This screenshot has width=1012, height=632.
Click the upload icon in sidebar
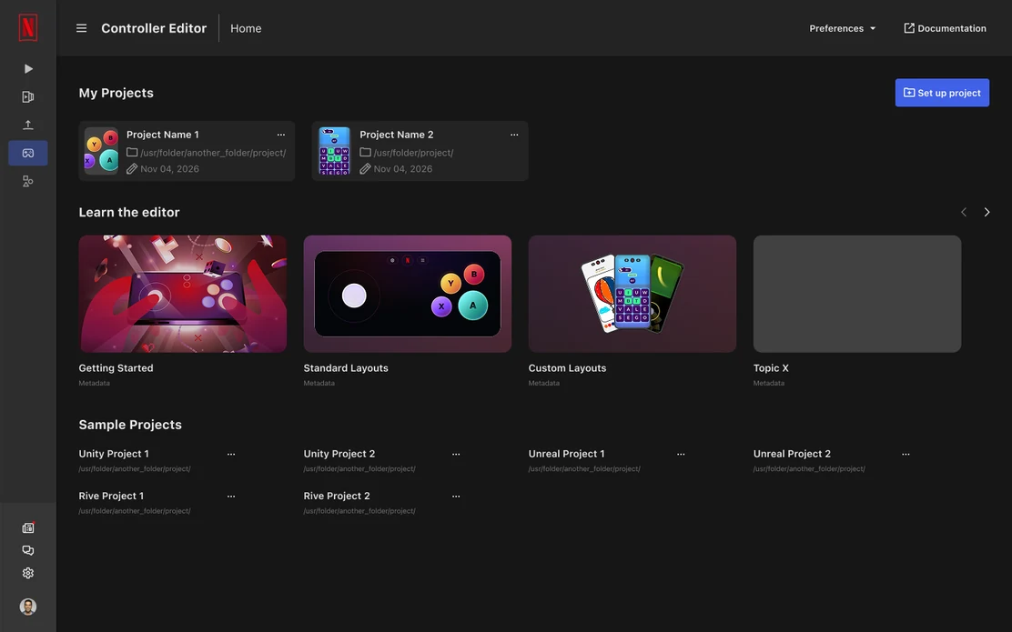(x=27, y=125)
